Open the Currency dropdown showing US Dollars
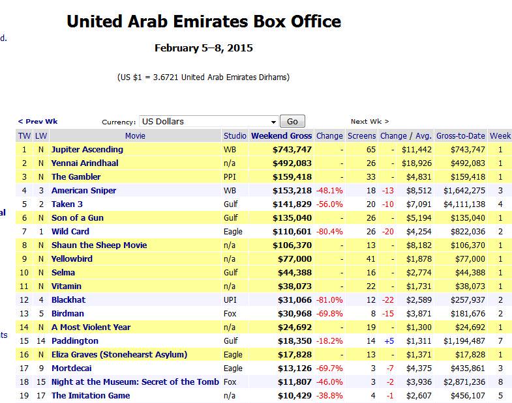The height and width of the screenshot is (403, 512). [209, 121]
